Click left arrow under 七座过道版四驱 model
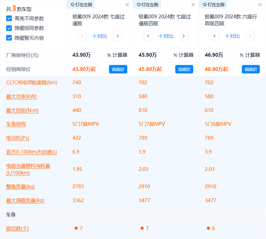This screenshot has width=266, height=239. coord(148,36)
